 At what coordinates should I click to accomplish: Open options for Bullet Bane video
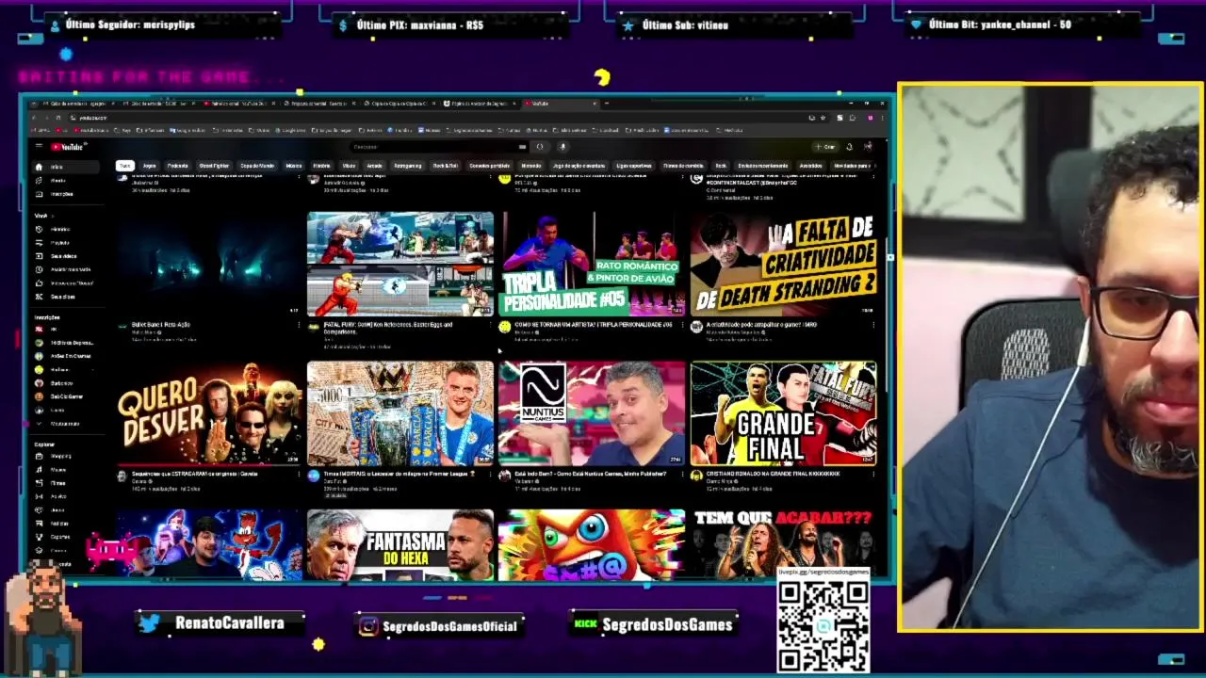click(298, 327)
